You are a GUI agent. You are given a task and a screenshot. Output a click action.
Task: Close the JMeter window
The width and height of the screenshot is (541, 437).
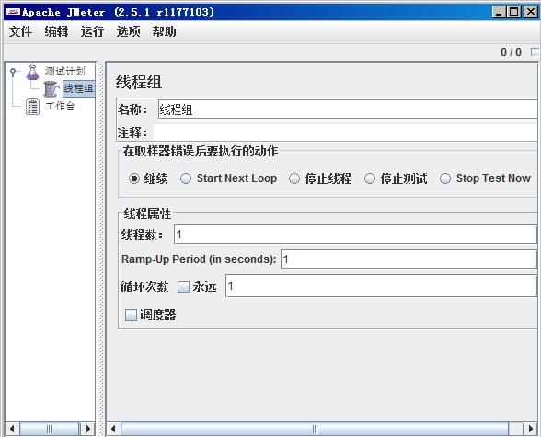click(531, 12)
